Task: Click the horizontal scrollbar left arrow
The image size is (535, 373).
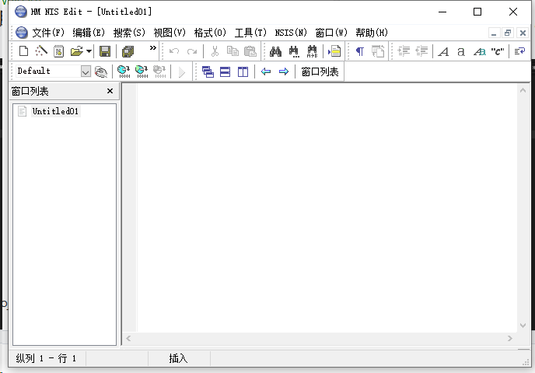Action: 128,338
